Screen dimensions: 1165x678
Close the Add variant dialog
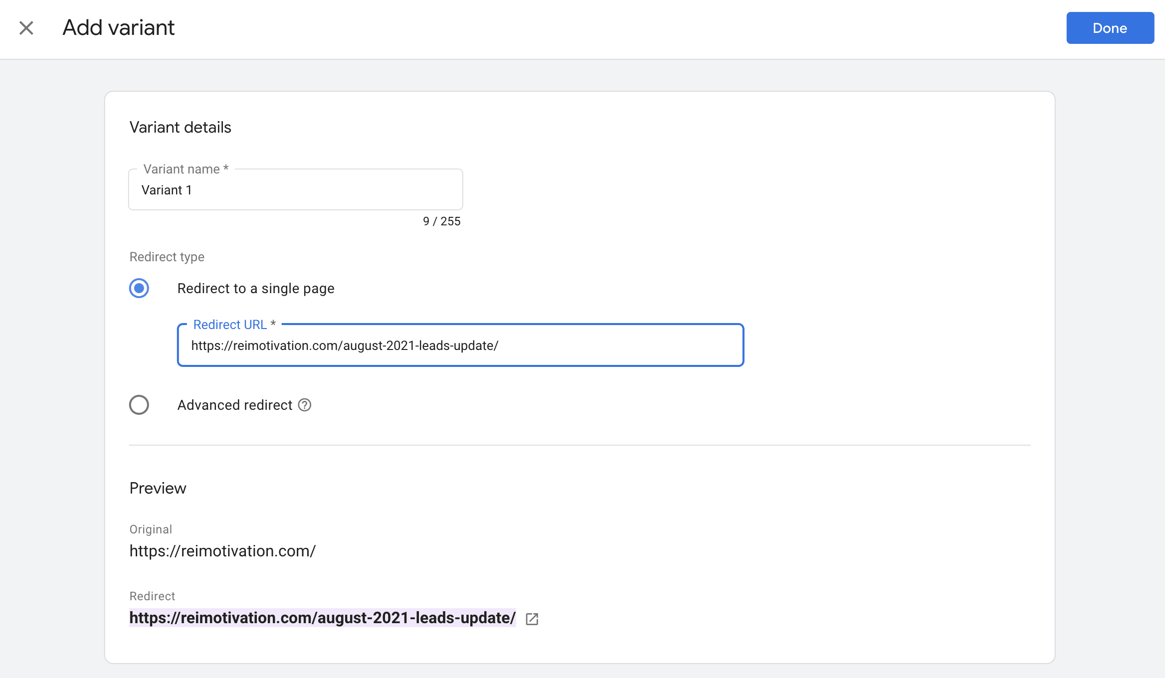(x=26, y=28)
